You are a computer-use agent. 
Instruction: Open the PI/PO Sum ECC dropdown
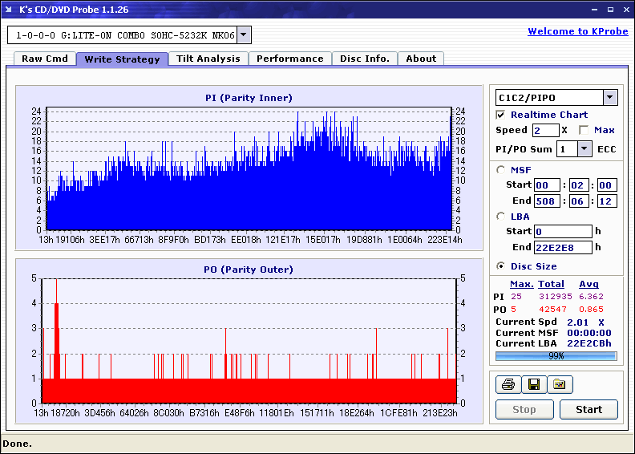(584, 149)
